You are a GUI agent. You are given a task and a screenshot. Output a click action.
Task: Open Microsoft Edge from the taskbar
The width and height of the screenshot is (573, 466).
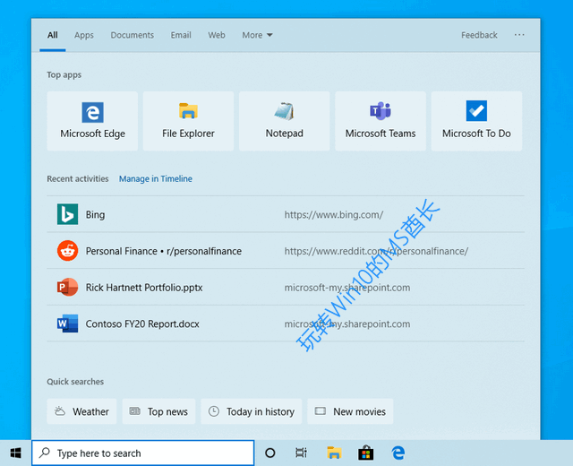(398, 453)
